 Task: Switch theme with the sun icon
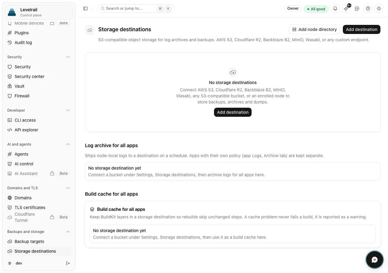[x=379, y=8]
